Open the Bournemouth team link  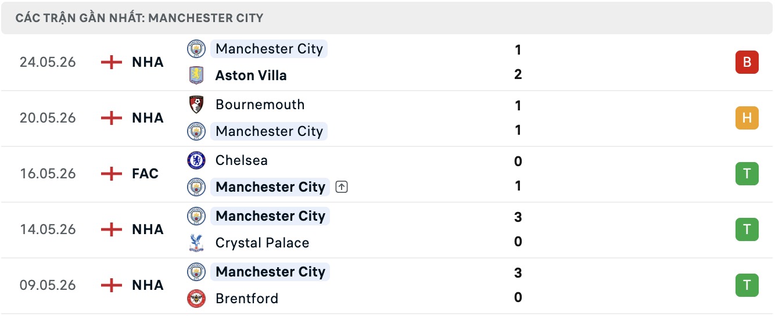tap(260, 105)
